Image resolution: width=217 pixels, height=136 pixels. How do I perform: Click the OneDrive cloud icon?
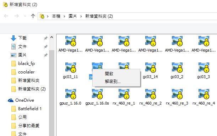click(11, 100)
